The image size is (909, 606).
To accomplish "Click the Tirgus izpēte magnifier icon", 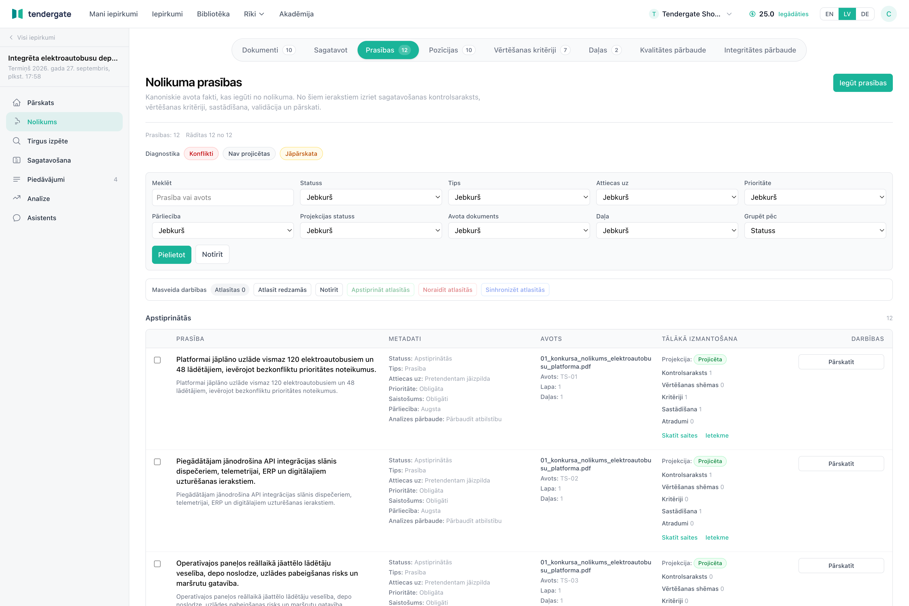I will coord(17,141).
